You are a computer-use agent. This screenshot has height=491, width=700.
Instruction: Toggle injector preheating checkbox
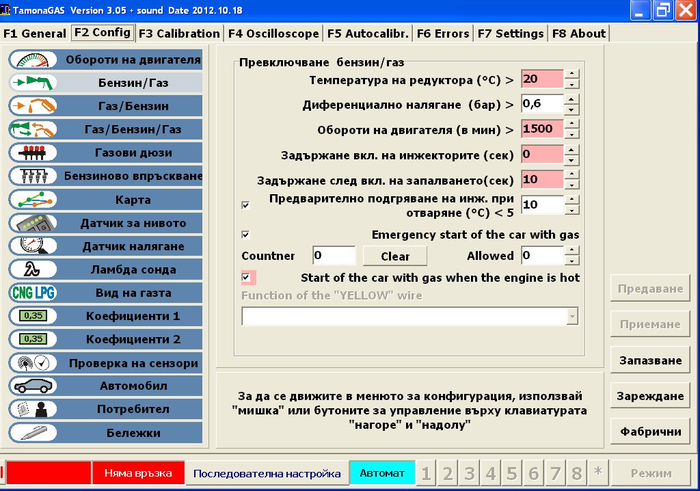(x=246, y=204)
